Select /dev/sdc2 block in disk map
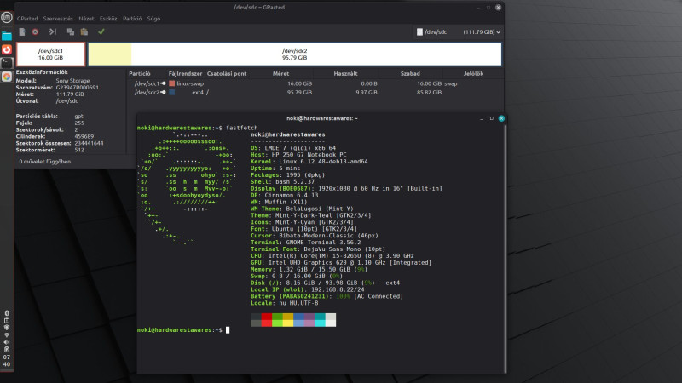This screenshot has height=383, width=682. coord(294,54)
